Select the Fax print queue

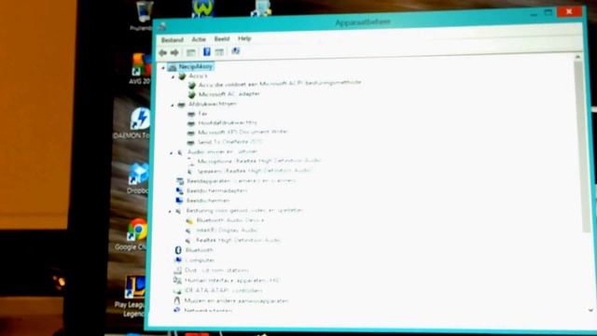202,114
